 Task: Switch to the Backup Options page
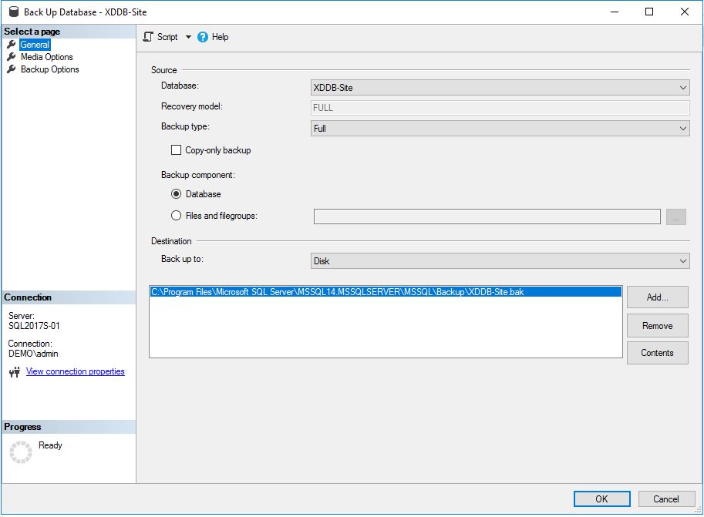[x=51, y=69]
